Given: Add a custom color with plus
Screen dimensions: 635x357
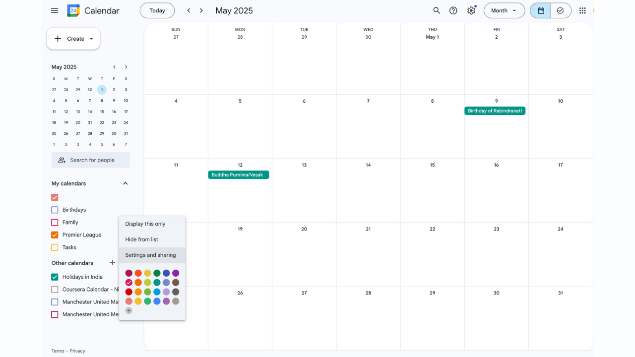Looking at the screenshot, I should (129, 311).
